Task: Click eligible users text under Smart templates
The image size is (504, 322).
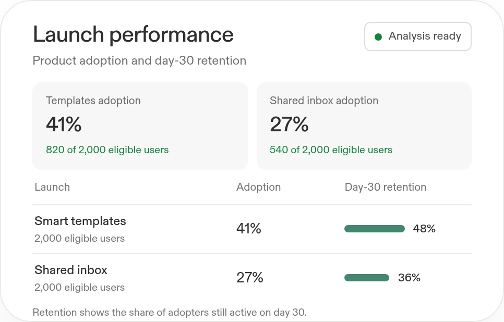Action: click(x=79, y=239)
